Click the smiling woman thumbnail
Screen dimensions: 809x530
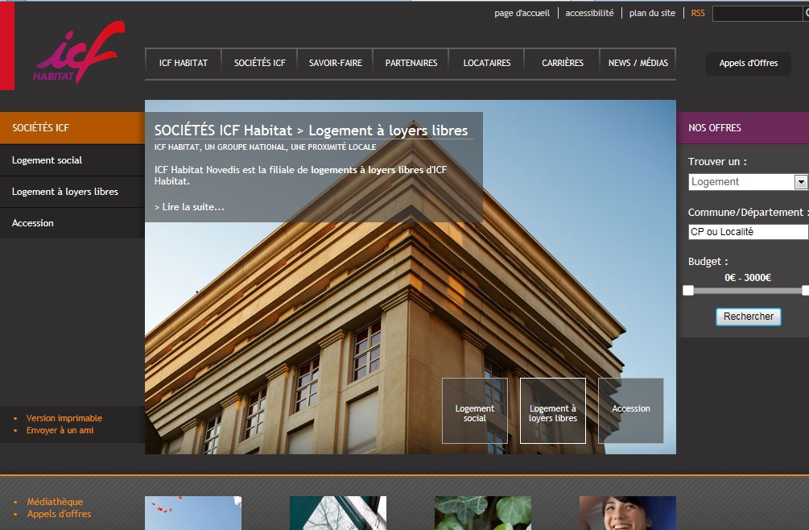click(627, 513)
